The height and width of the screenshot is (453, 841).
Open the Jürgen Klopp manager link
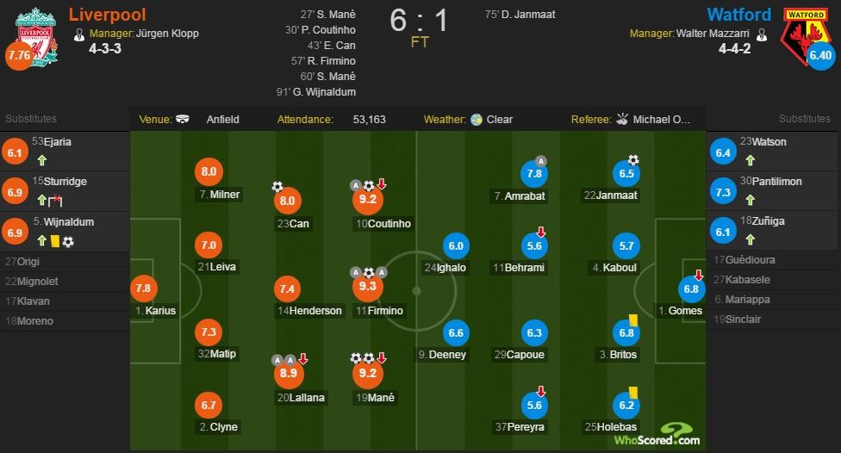(x=167, y=34)
